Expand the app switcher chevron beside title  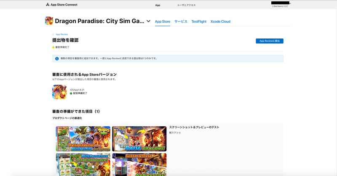click(148, 21)
